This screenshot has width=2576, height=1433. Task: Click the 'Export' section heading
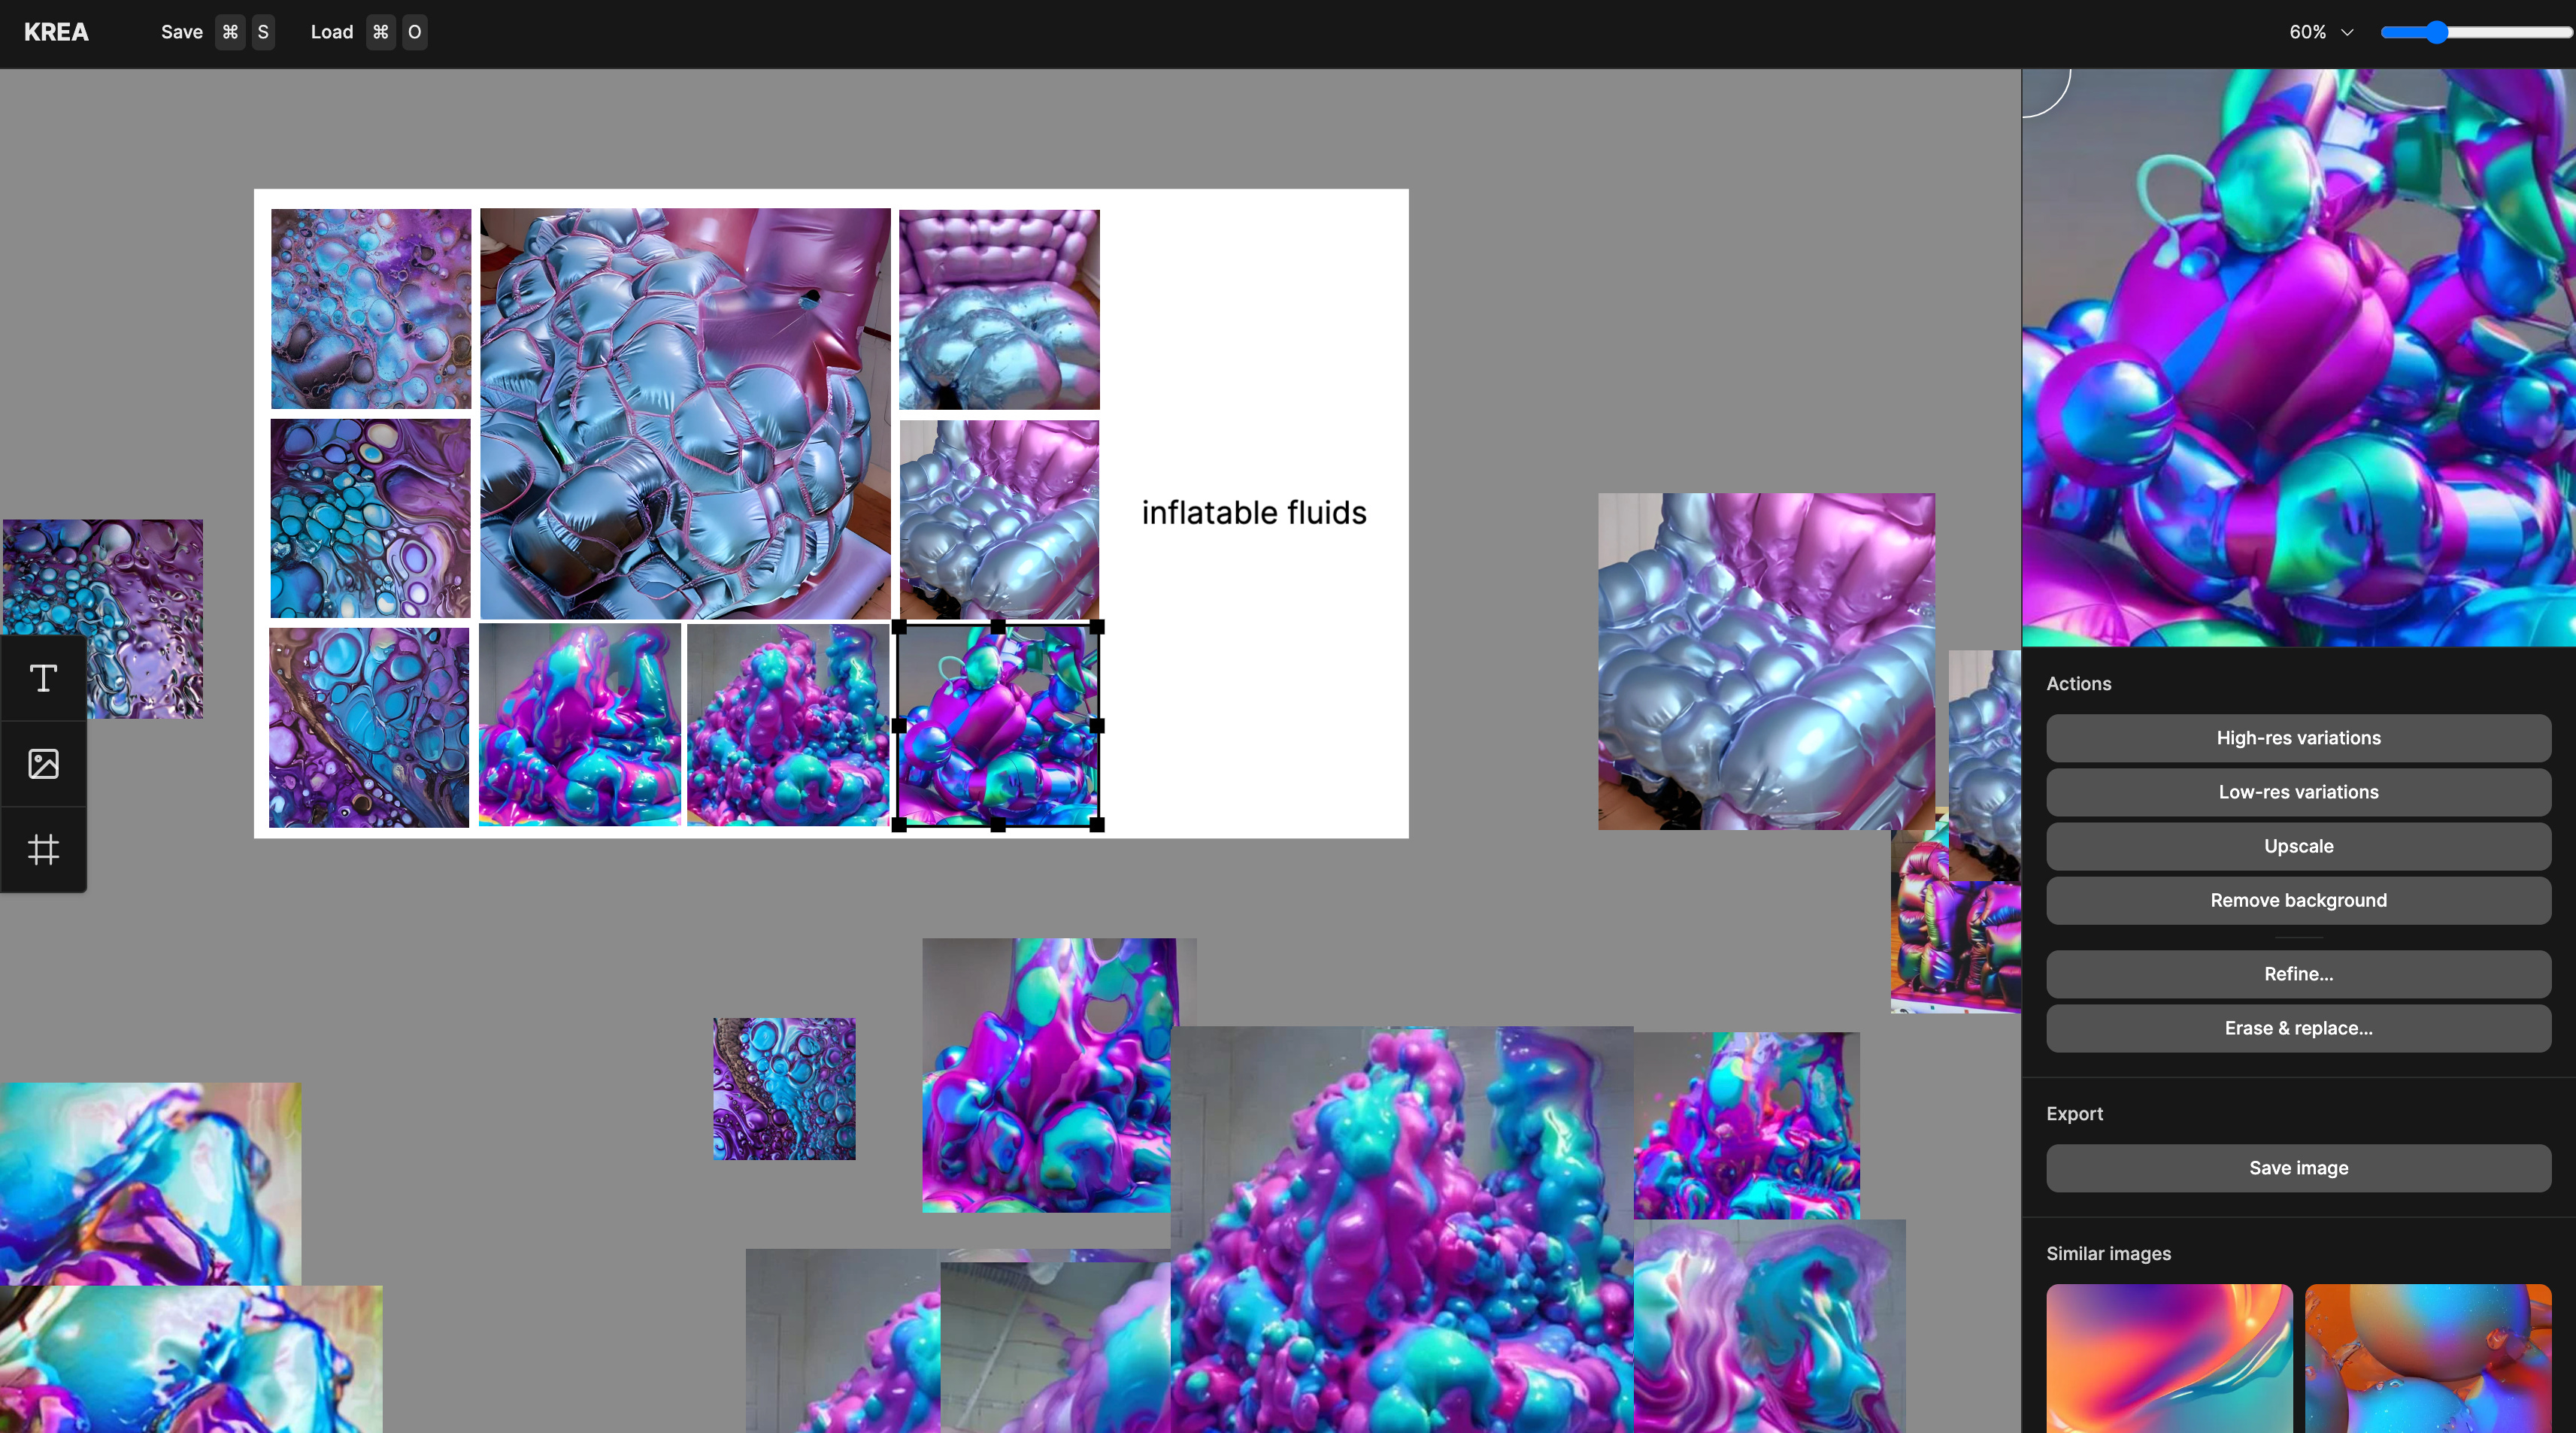(x=2074, y=1114)
